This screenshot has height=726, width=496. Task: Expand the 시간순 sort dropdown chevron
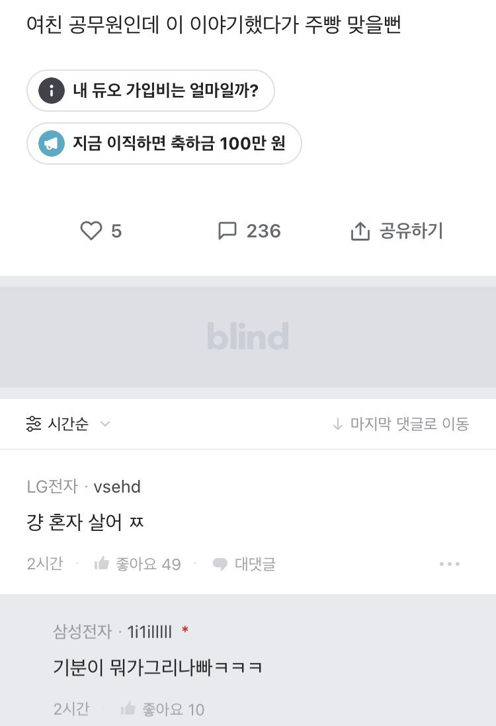tap(105, 424)
